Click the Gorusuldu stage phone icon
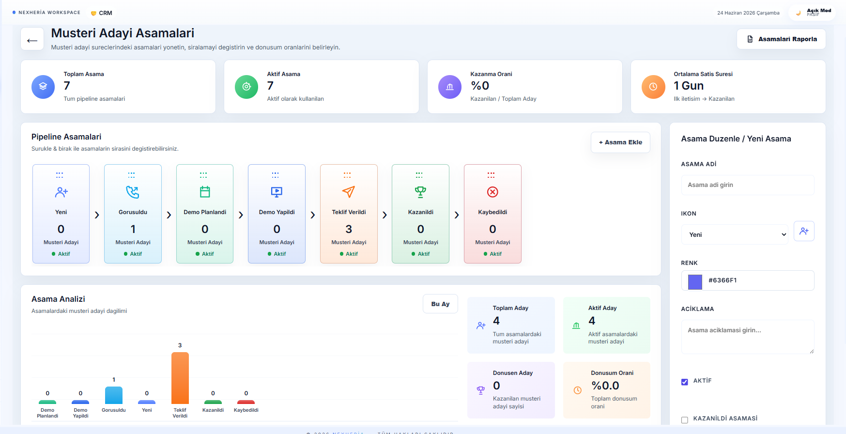The image size is (846, 434). 133,192
